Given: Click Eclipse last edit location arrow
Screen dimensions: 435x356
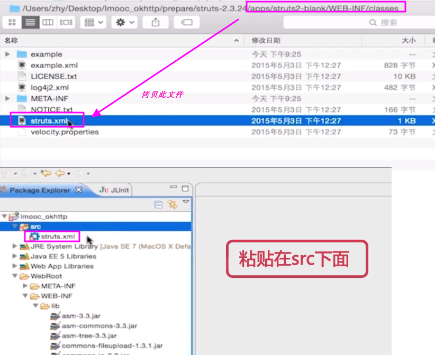Looking at the screenshot, I should pyautogui.click(x=46, y=173).
